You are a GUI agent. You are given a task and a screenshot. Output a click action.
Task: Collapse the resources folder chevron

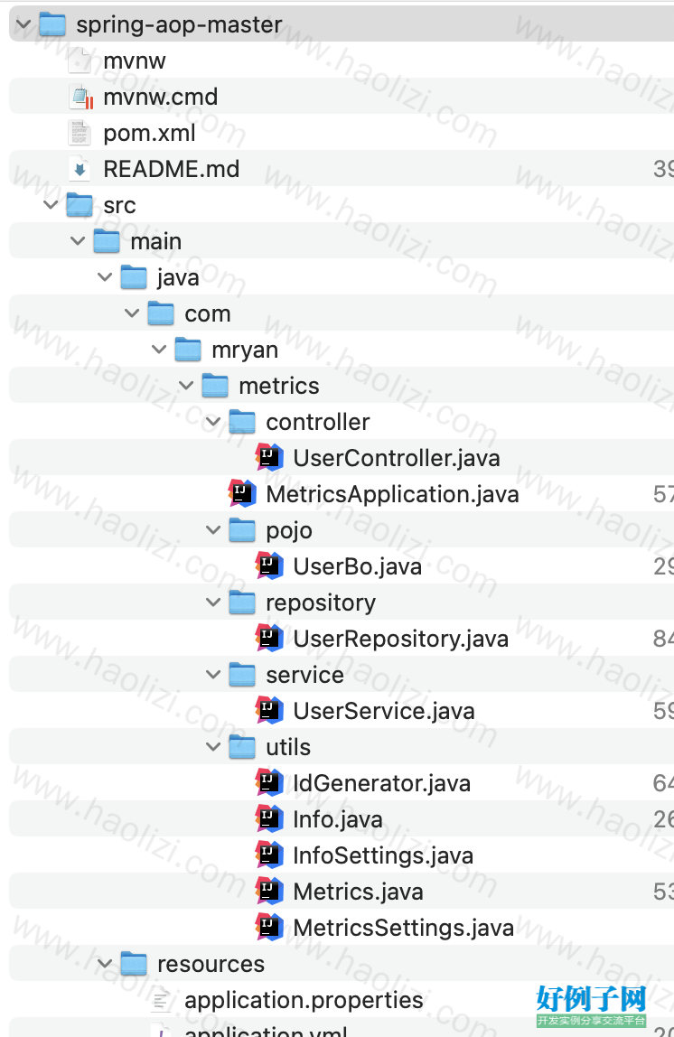click(x=105, y=964)
